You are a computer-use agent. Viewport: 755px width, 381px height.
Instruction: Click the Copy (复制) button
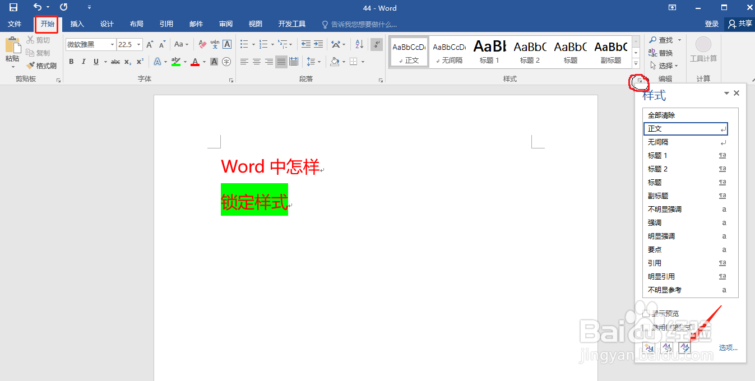[38, 53]
